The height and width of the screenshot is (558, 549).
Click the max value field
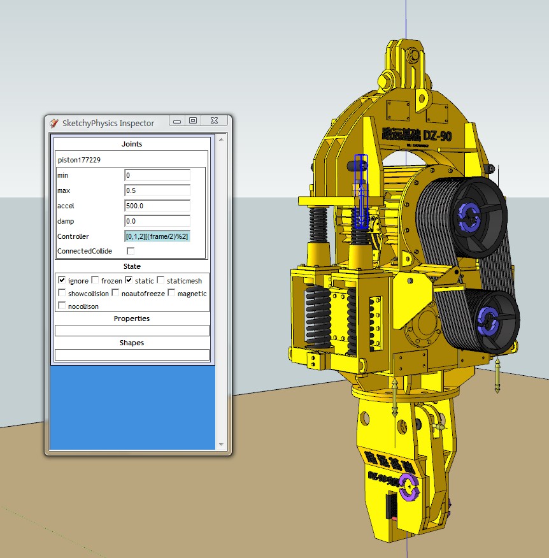[x=157, y=190]
